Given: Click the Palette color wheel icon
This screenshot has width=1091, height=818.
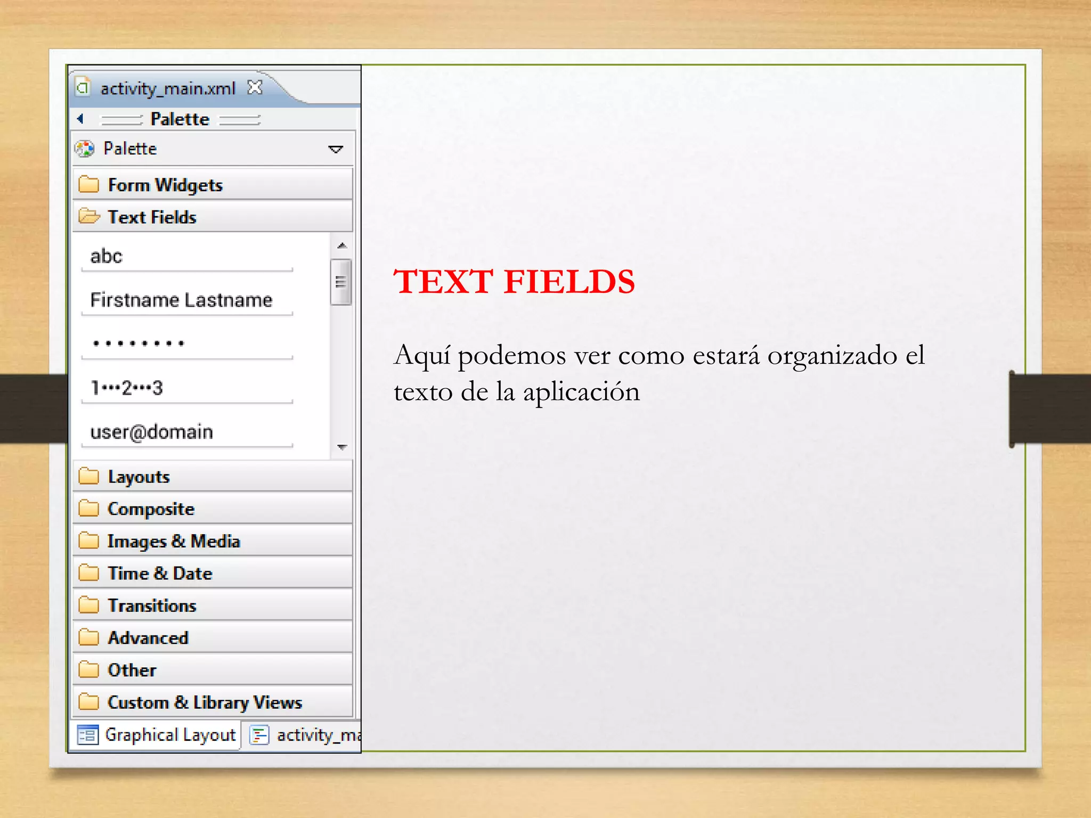Looking at the screenshot, I should click(x=85, y=149).
